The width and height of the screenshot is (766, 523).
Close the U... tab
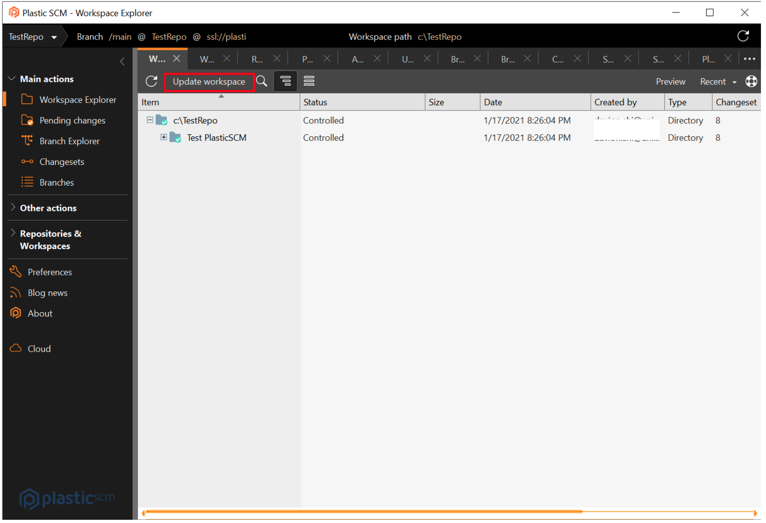pos(428,59)
